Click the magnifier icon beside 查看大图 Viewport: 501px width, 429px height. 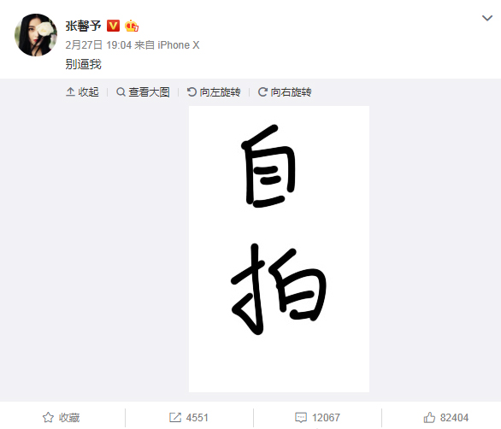point(121,92)
